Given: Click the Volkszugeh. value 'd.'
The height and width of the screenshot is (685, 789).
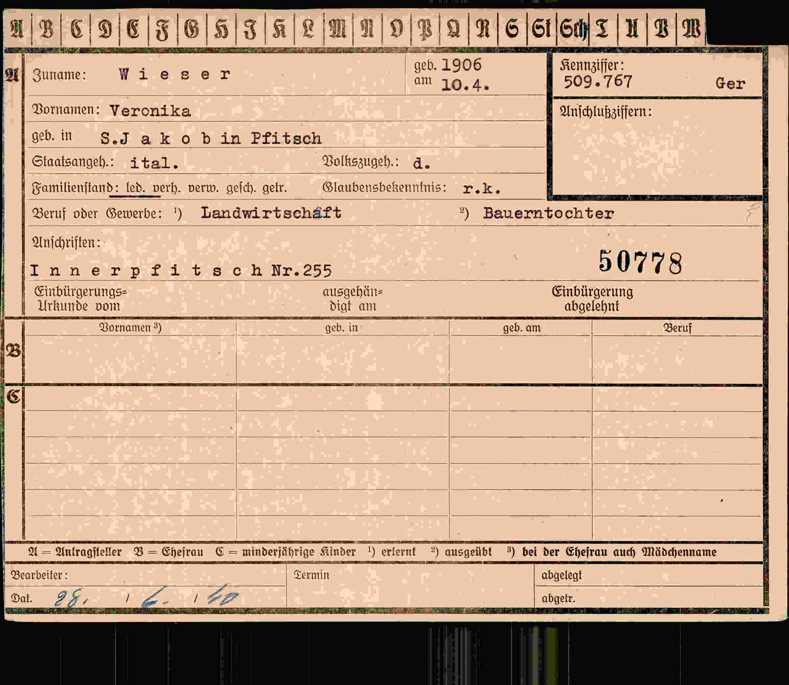Looking at the screenshot, I should [422, 164].
